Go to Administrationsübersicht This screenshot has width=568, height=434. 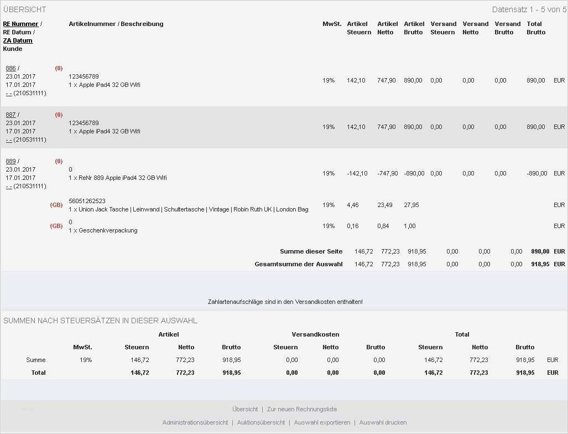[x=195, y=422]
